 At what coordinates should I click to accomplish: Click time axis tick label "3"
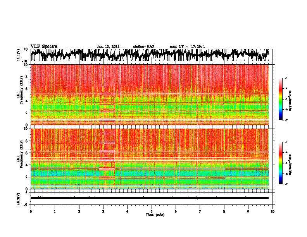click(103, 211)
